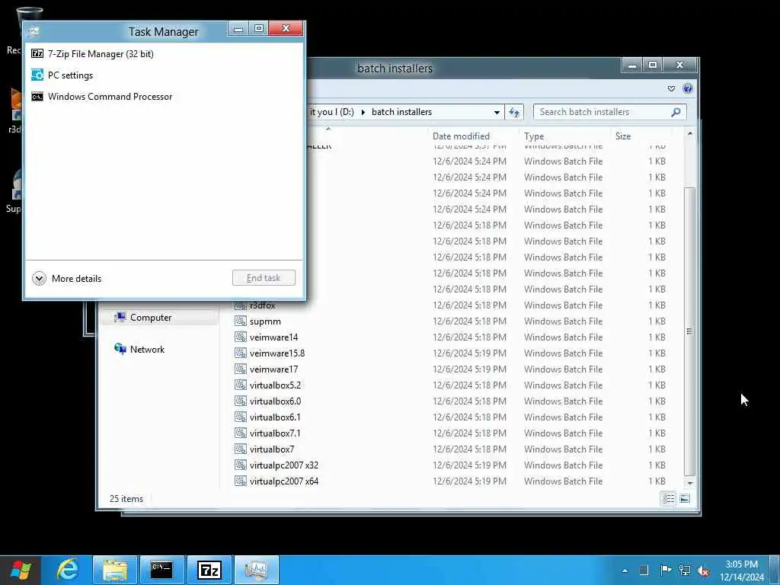The width and height of the screenshot is (780, 585).
Task: Open Help in the batch installers window
Action: (688, 88)
